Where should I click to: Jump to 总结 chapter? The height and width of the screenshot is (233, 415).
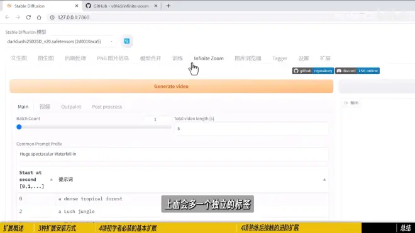[406, 228]
